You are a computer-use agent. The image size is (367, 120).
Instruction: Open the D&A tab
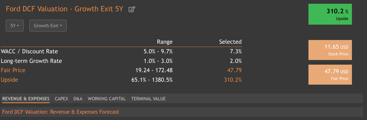(78, 99)
